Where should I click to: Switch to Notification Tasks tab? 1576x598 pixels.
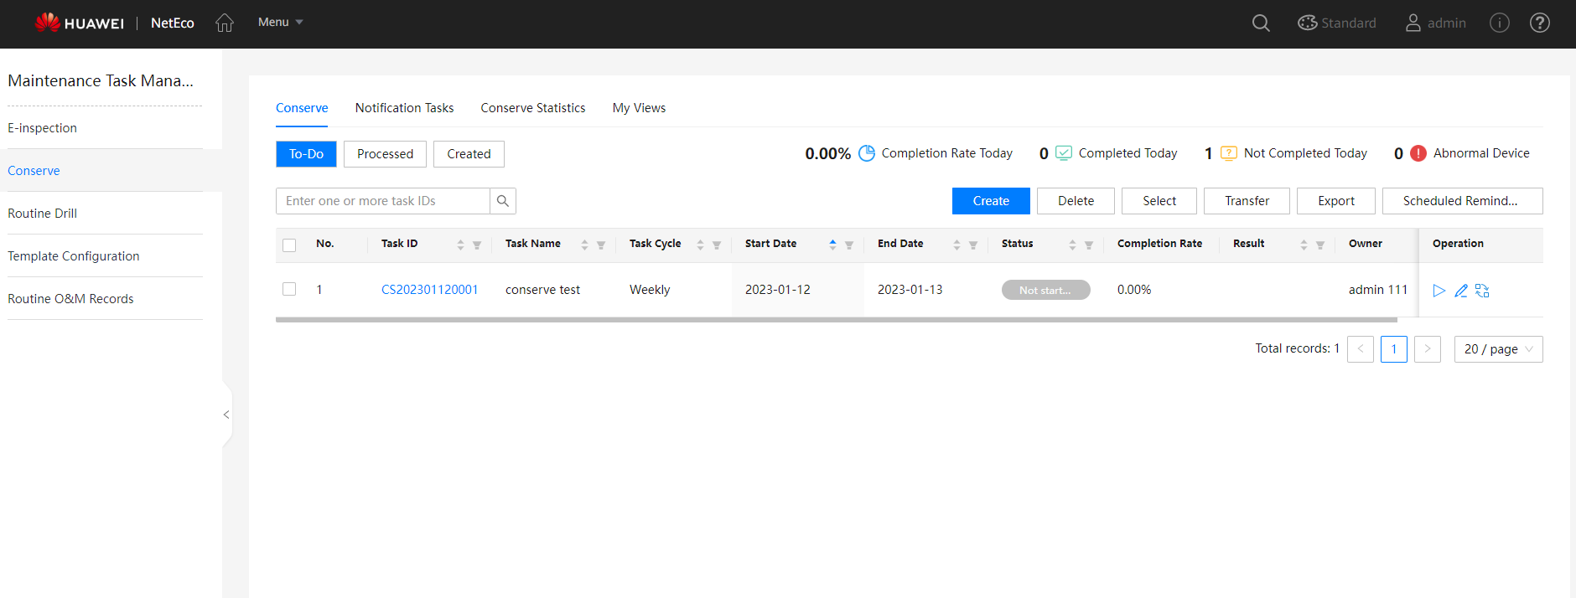pyautogui.click(x=404, y=108)
